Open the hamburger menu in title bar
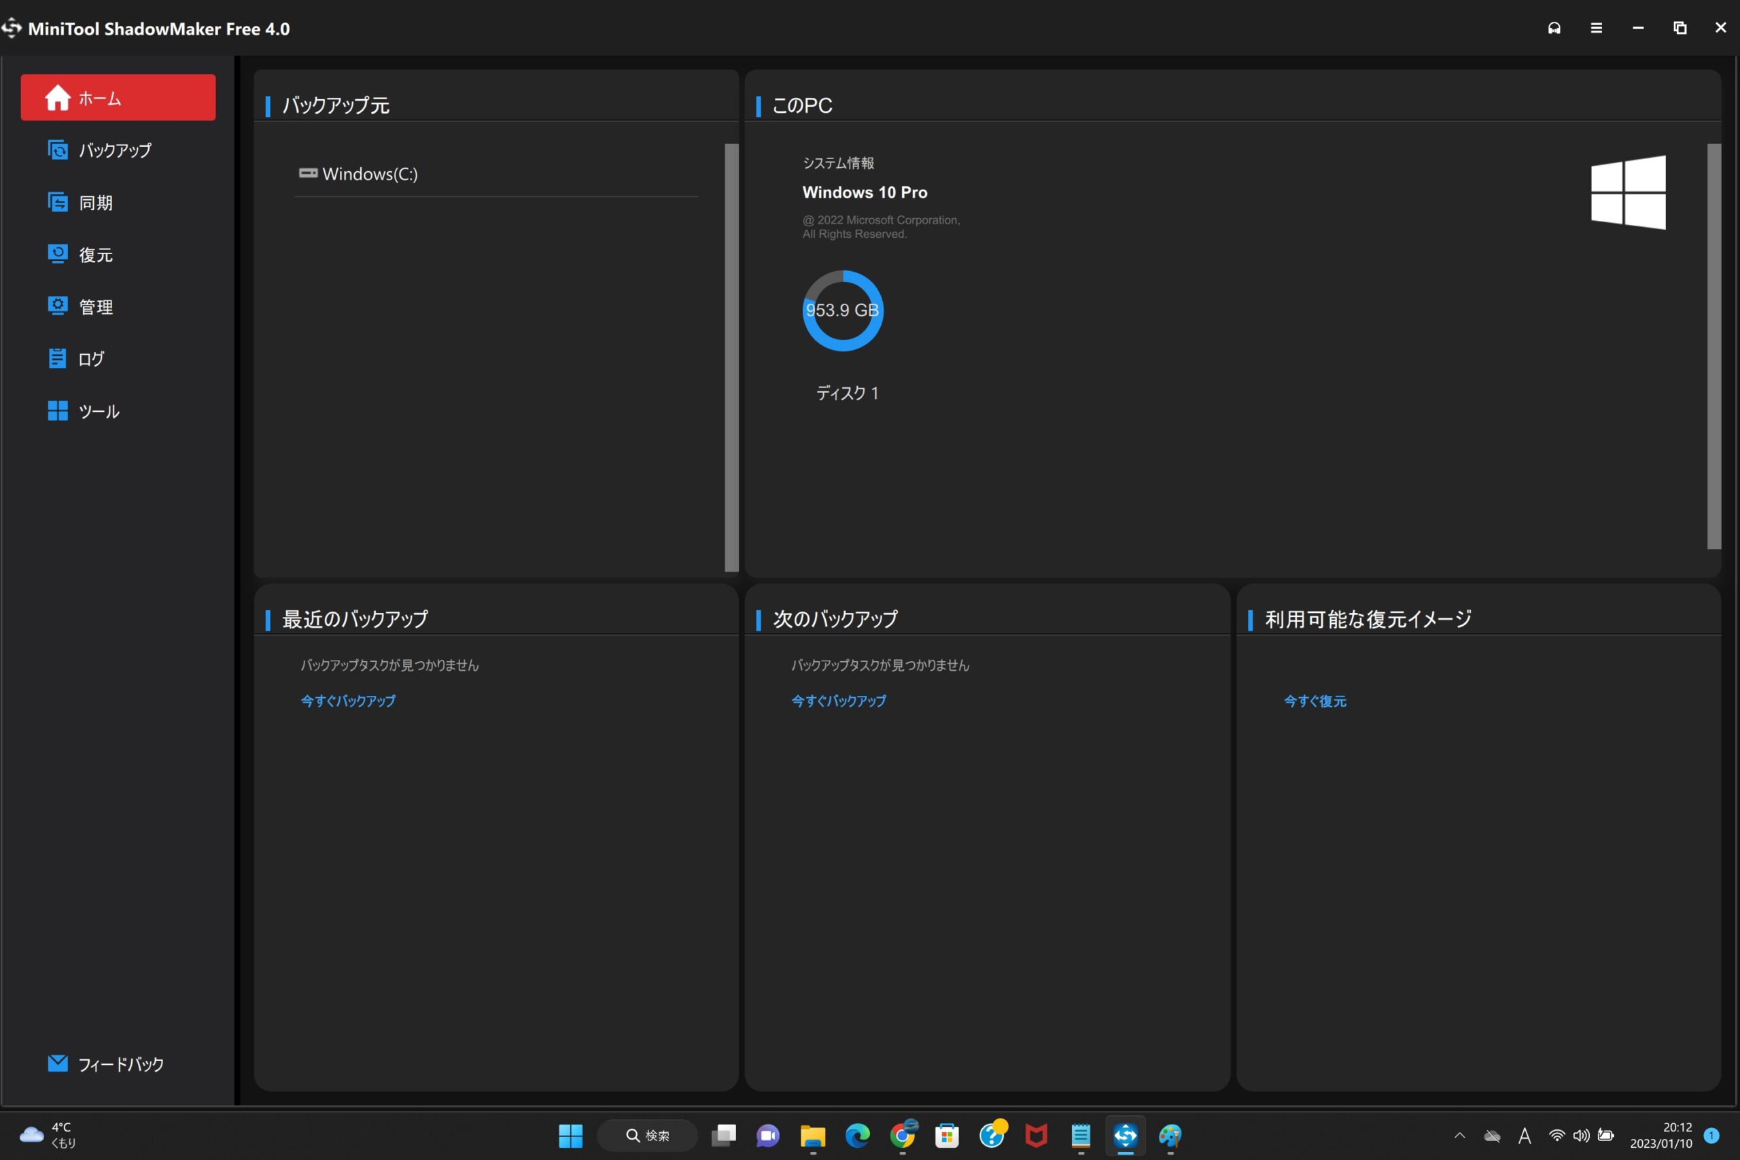 (x=1597, y=28)
